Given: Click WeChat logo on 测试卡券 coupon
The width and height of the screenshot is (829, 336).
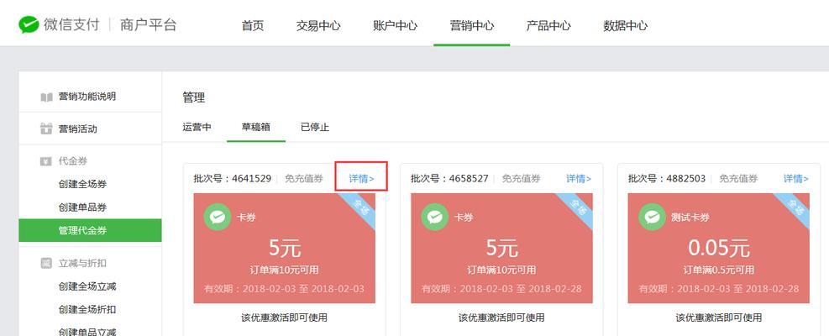Looking at the screenshot, I should (652, 217).
